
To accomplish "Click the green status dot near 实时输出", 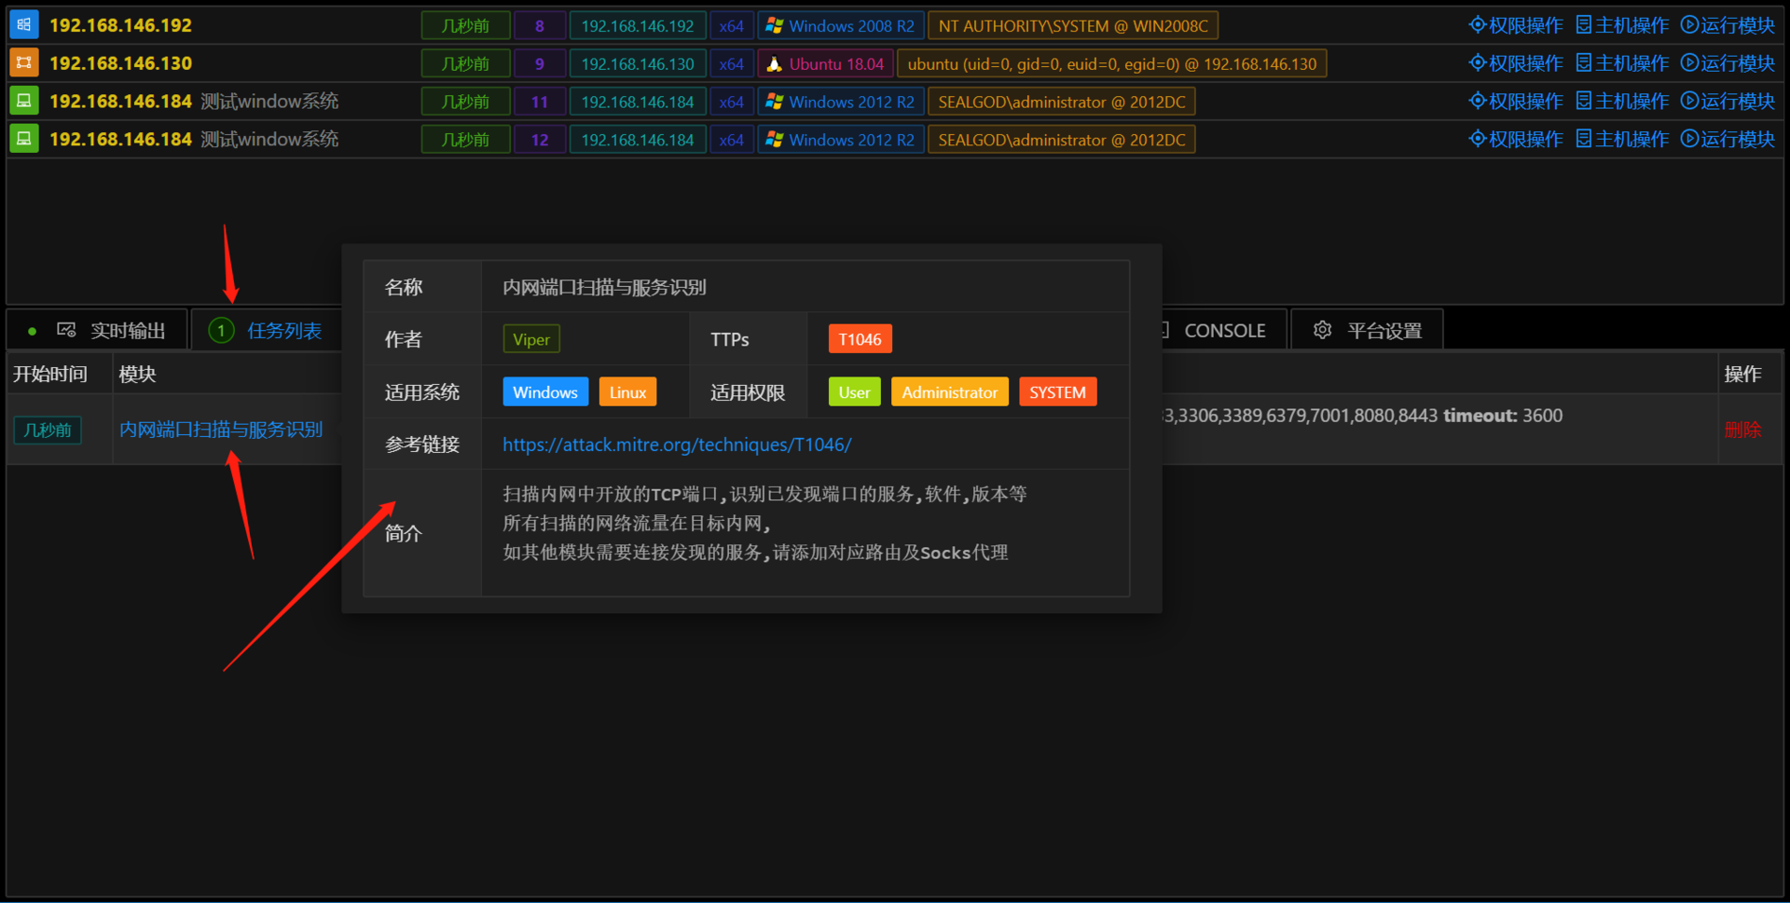I will click(x=31, y=329).
